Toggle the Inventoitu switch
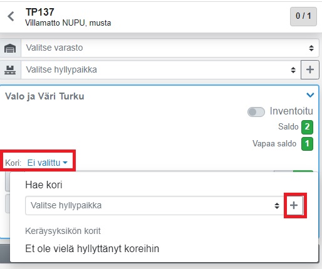 pyautogui.click(x=256, y=112)
